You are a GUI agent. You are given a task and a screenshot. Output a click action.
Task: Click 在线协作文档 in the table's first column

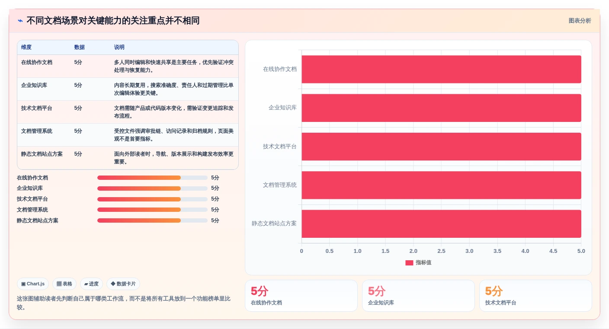(37, 62)
